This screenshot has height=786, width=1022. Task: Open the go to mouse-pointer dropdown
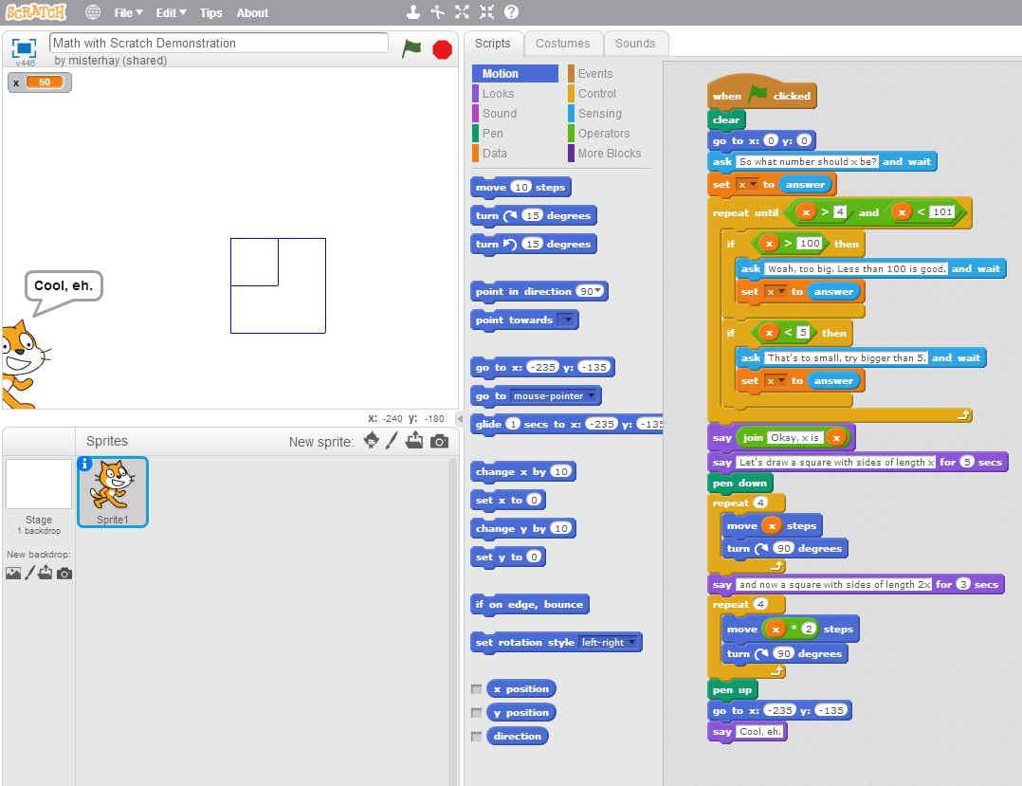[591, 395]
